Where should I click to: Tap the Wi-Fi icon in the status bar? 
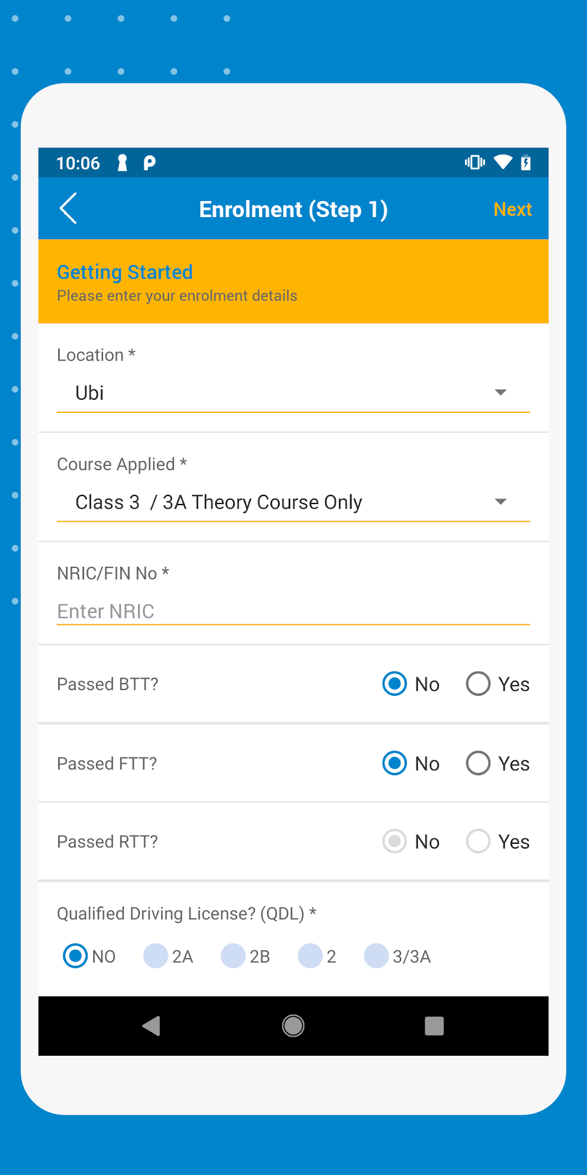pos(502,163)
